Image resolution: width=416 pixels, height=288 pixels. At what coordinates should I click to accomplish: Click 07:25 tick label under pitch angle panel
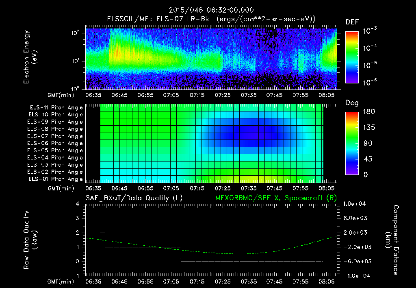click(223, 188)
